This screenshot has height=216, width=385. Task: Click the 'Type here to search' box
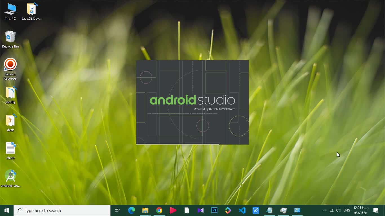(x=62, y=210)
